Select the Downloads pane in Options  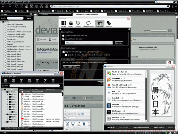point(100,24)
